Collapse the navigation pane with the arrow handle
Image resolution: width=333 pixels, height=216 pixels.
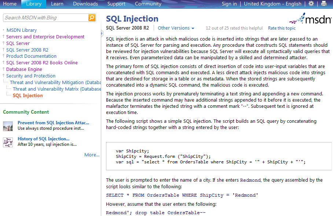(102, 33)
